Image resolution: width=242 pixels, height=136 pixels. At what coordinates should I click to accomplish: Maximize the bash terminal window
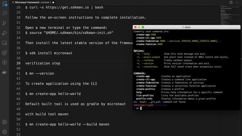click(143, 27)
